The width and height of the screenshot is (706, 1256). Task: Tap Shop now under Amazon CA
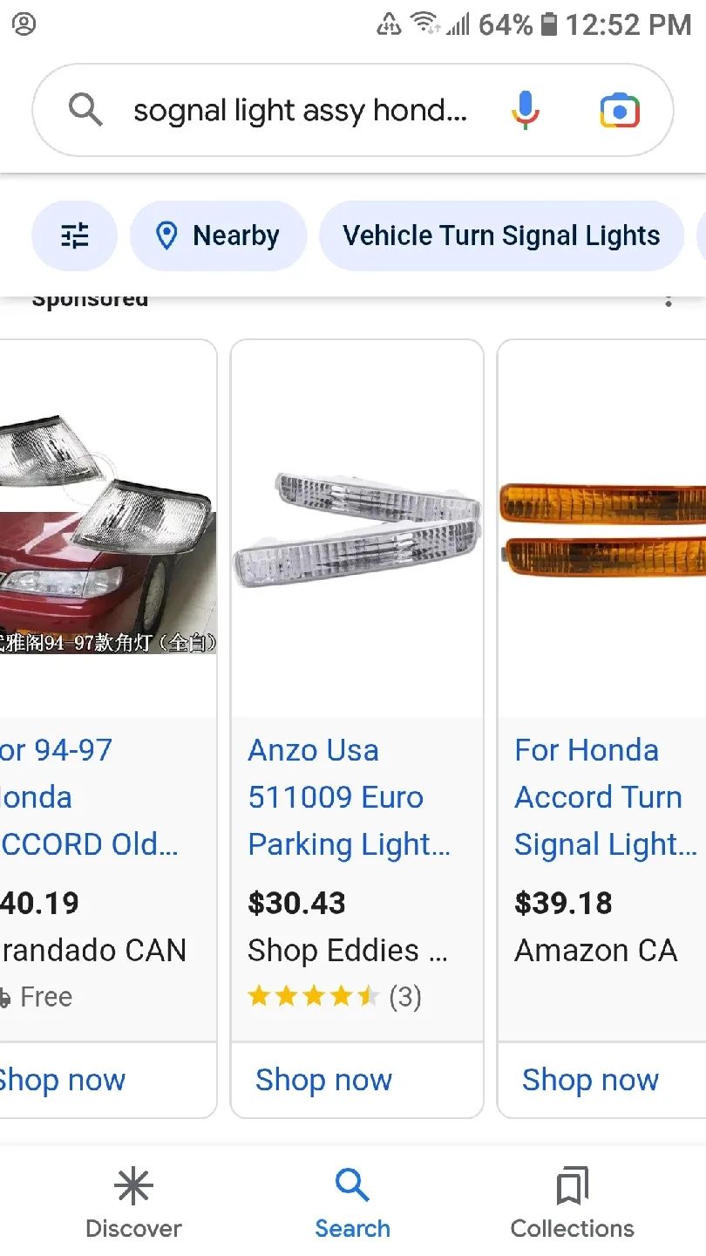pyautogui.click(x=590, y=1080)
